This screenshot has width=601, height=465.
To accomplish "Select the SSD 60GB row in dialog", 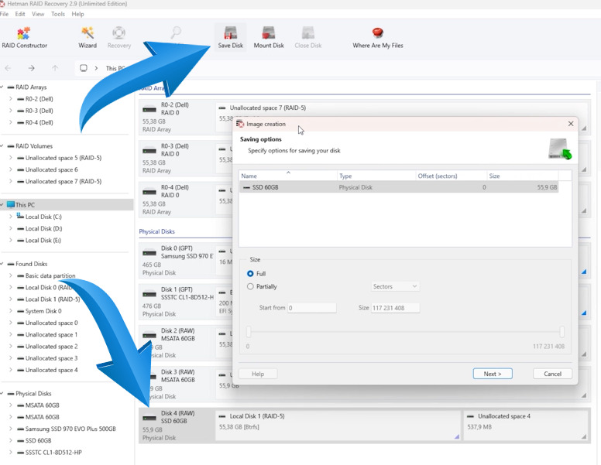I will pos(399,187).
